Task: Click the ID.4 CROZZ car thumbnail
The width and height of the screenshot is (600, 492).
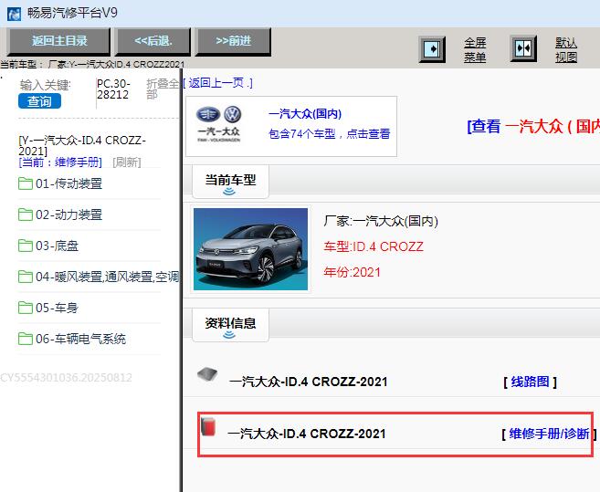Action: point(250,249)
